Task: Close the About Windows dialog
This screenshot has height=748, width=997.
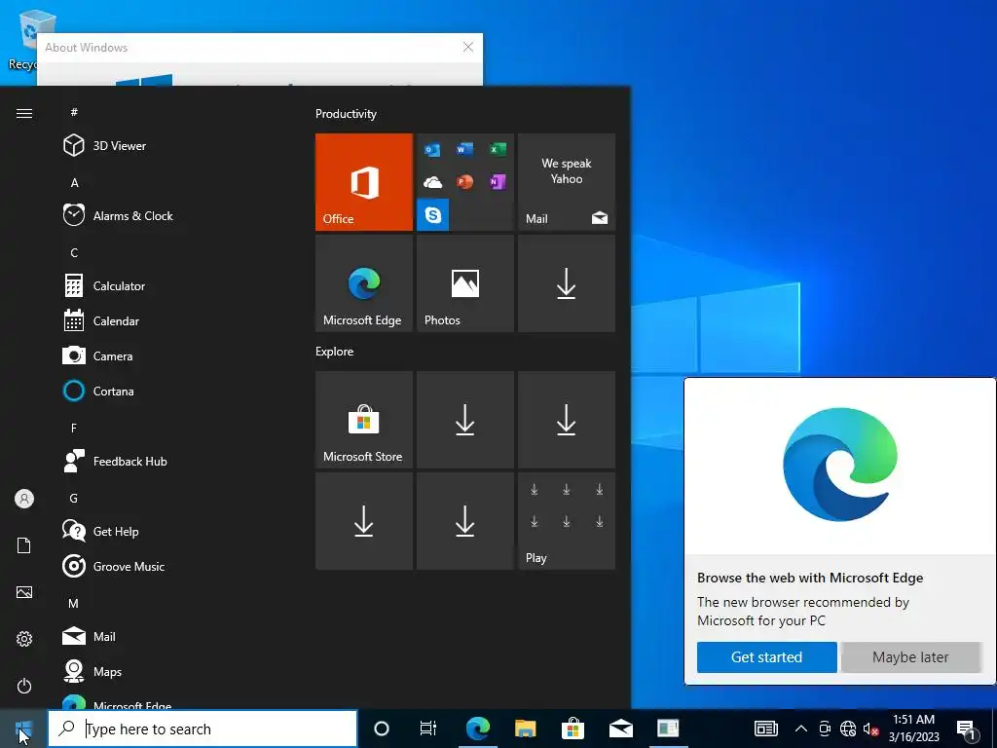Action: click(468, 47)
